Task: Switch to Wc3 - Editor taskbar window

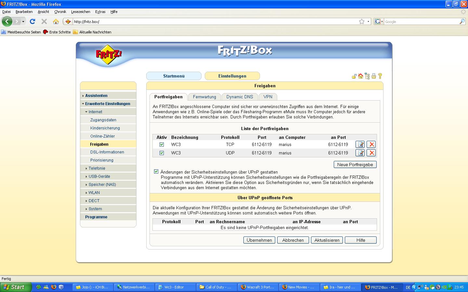Action: coord(175,287)
